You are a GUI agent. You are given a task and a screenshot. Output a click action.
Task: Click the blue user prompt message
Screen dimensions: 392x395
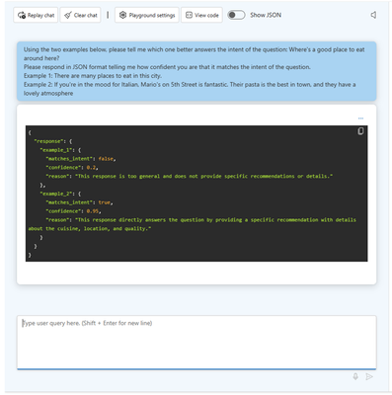tap(196, 71)
